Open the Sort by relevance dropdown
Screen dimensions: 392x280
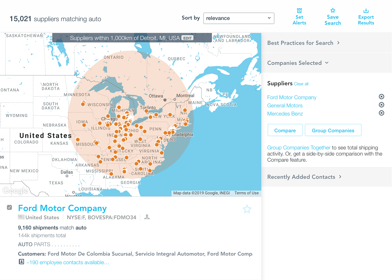238,18
